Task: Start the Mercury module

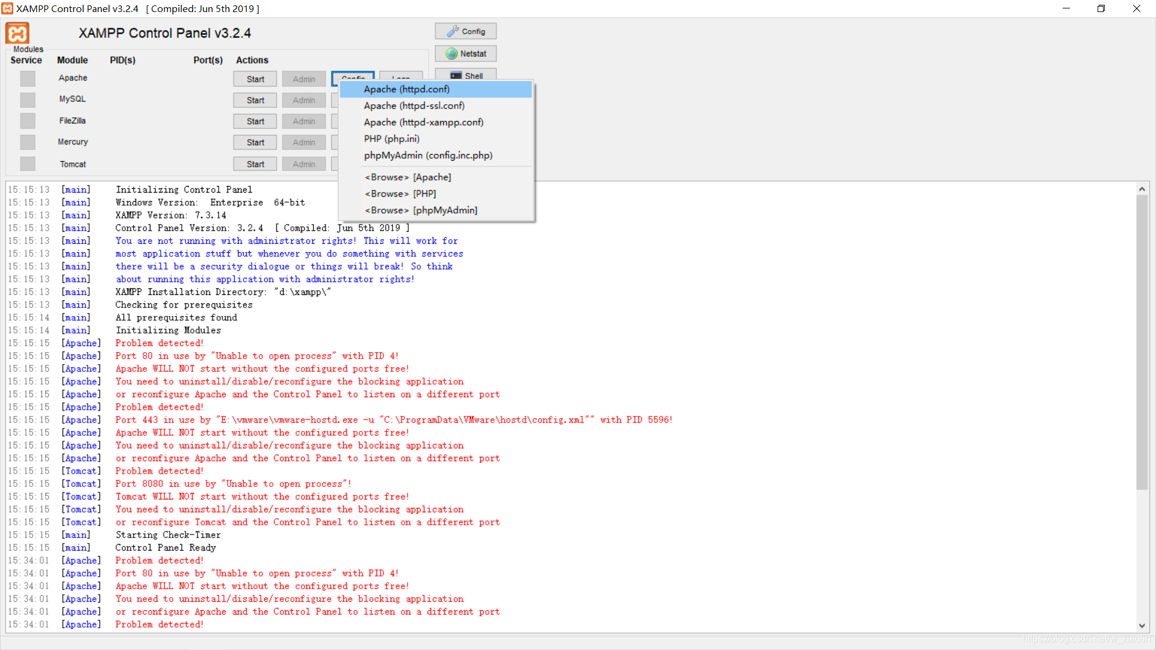Action: tap(255, 142)
